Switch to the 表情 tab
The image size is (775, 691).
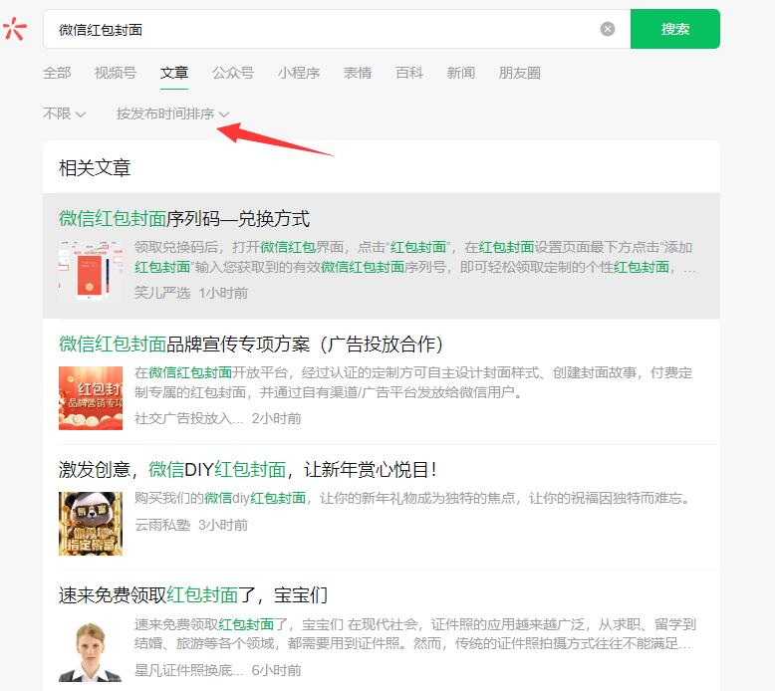pyautogui.click(x=358, y=73)
